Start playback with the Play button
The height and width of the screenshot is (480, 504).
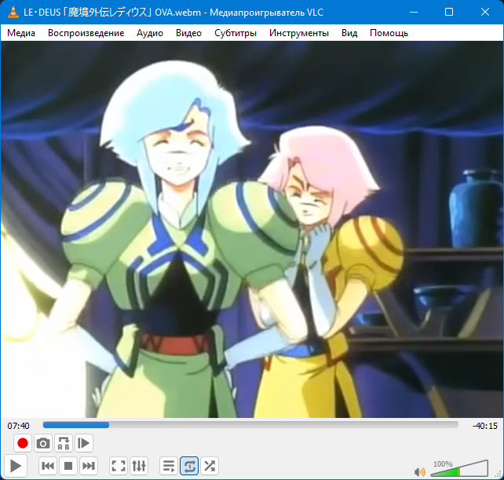[x=15, y=466]
